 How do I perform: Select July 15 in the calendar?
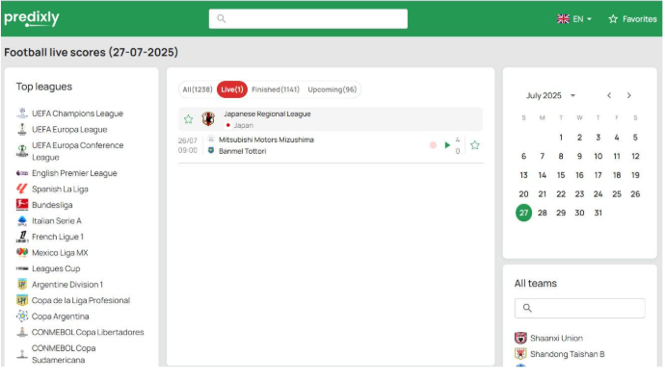(x=561, y=175)
